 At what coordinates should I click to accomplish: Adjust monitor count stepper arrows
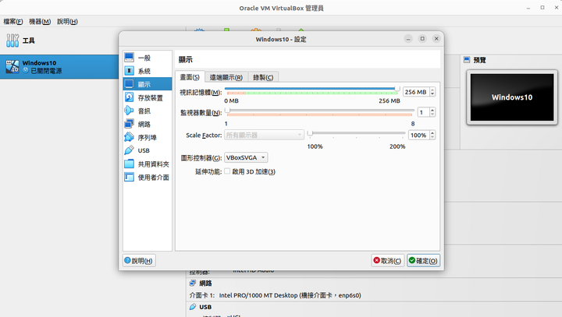tap(432, 112)
